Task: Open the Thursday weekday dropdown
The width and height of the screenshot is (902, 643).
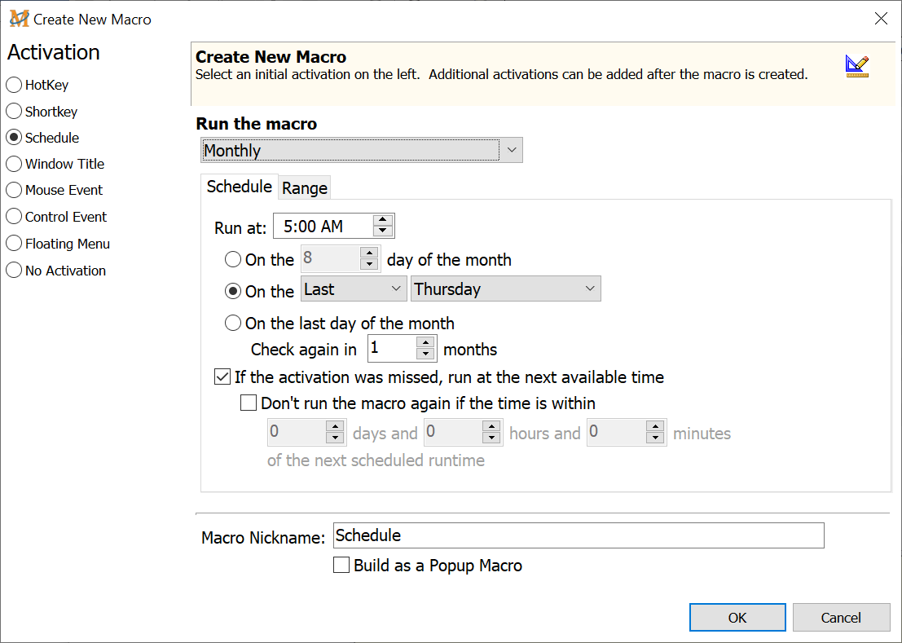Action: click(590, 289)
